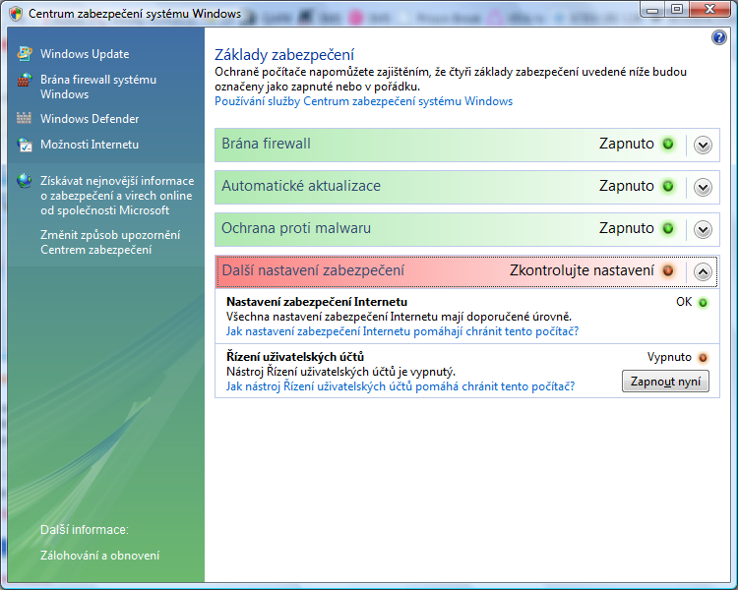Image resolution: width=738 pixels, height=590 pixels.
Task: Click green status light for Automatické aktualizace
Action: coord(668,186)
